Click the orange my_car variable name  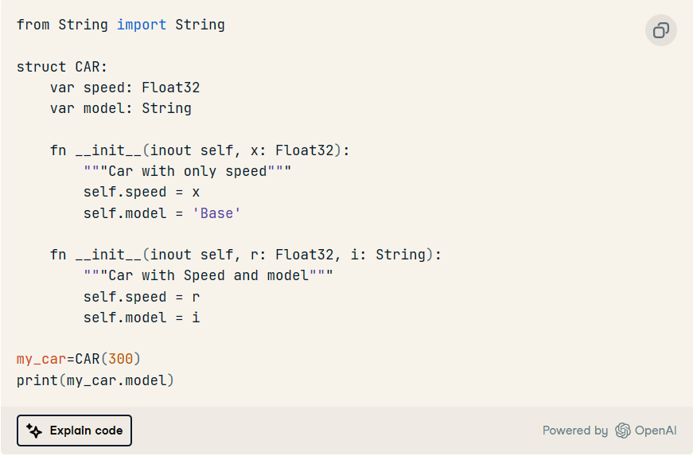41,359
